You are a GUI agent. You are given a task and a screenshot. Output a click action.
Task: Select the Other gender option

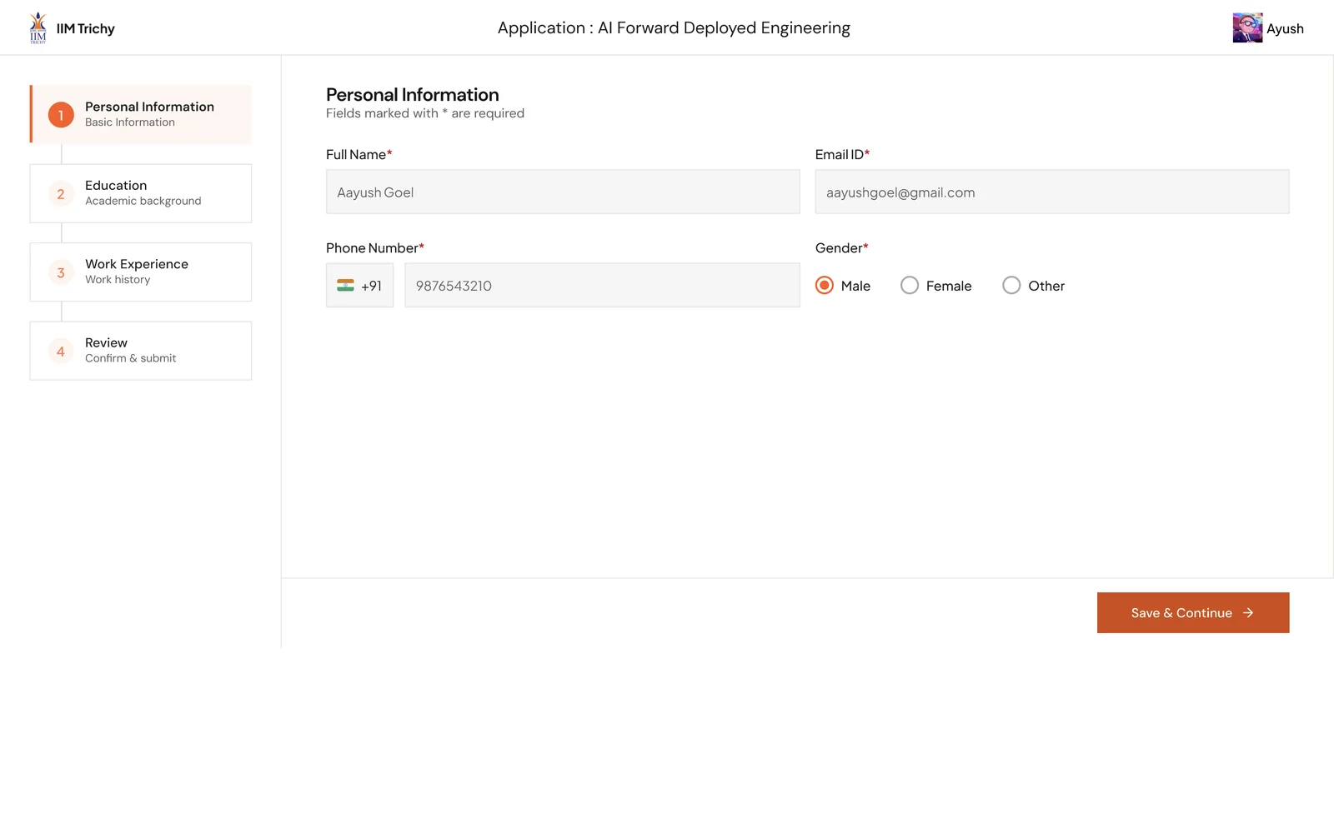pos(1011,286)
